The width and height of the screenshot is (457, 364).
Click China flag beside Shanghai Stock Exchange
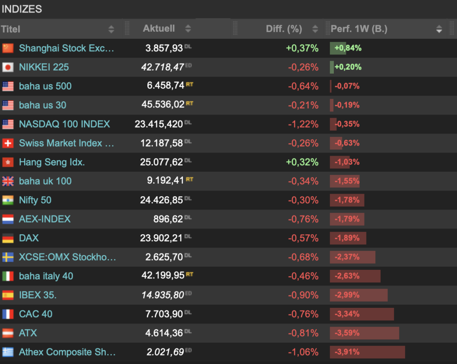(x=8, y=48)
